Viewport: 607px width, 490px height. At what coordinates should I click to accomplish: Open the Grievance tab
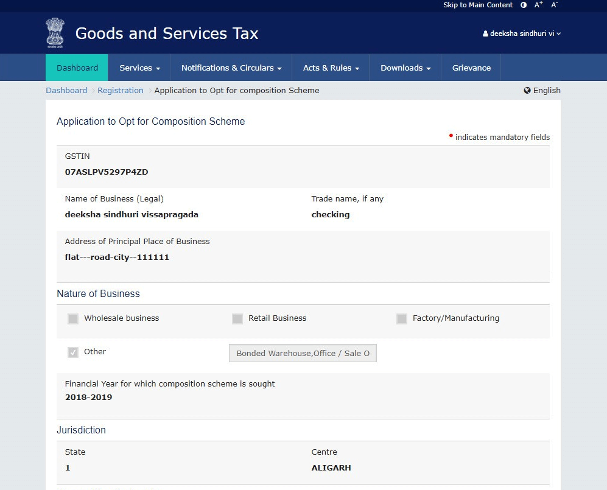(x=471, y=68)
